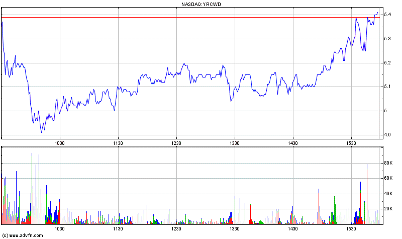Image resolution: width=402 pixels, height=239 pixels.
Task: Click the 1330 label under volume chart
Action: (x=235, y=229)
